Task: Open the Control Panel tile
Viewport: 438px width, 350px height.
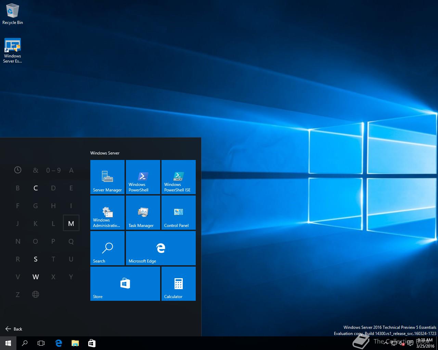Action: tap(179, 213)
